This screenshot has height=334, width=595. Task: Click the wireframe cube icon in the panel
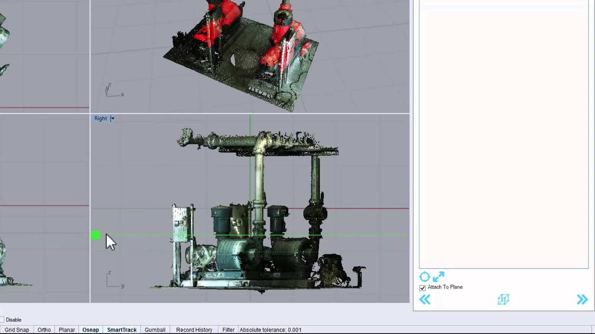pos(503,300)
